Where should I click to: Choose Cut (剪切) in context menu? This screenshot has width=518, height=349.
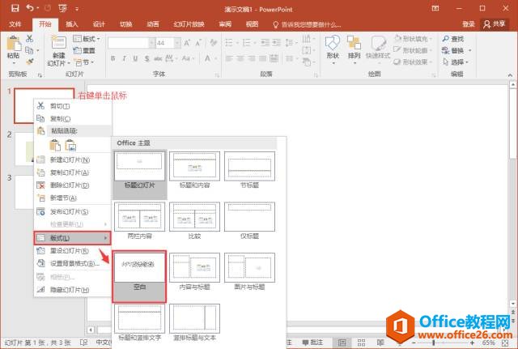(73, 106)
